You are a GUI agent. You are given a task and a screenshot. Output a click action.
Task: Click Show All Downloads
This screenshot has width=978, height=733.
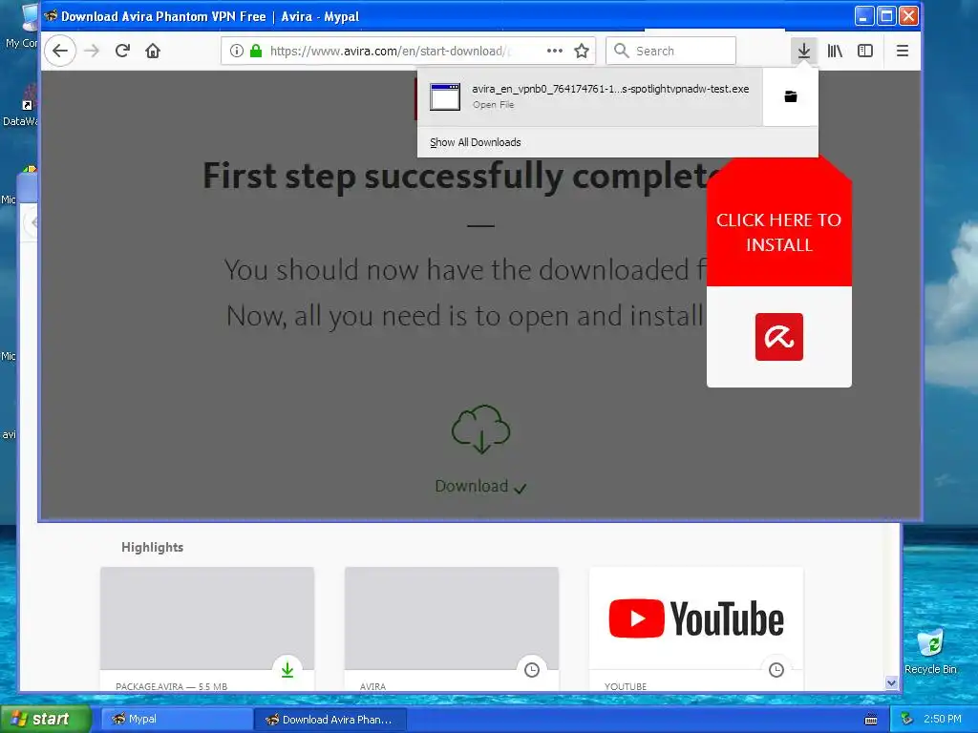476,142
